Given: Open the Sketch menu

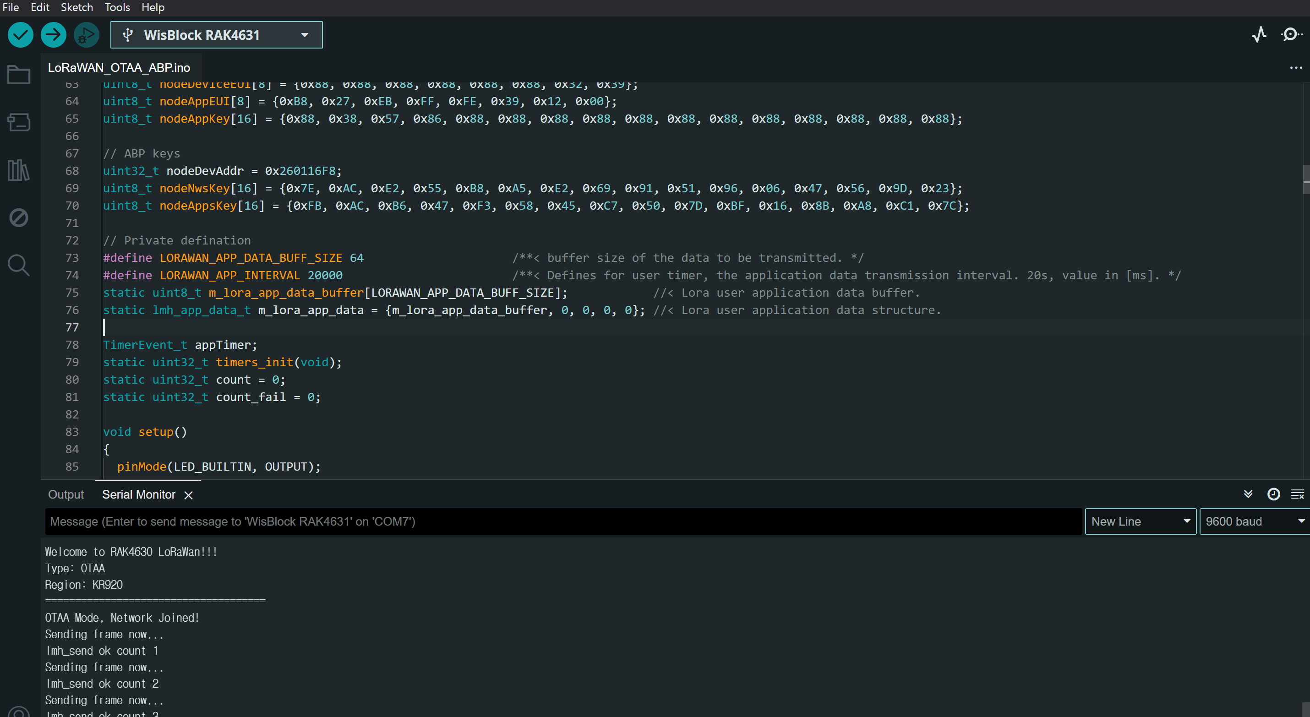Looking at the screenshot, I should 77,7.
